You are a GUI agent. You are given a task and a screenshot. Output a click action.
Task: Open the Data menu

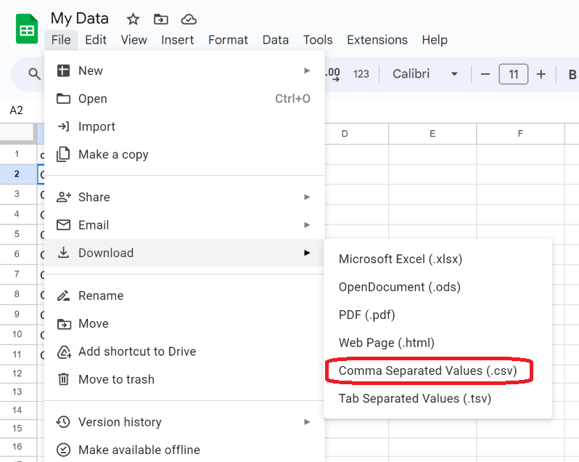click(276, 40)
